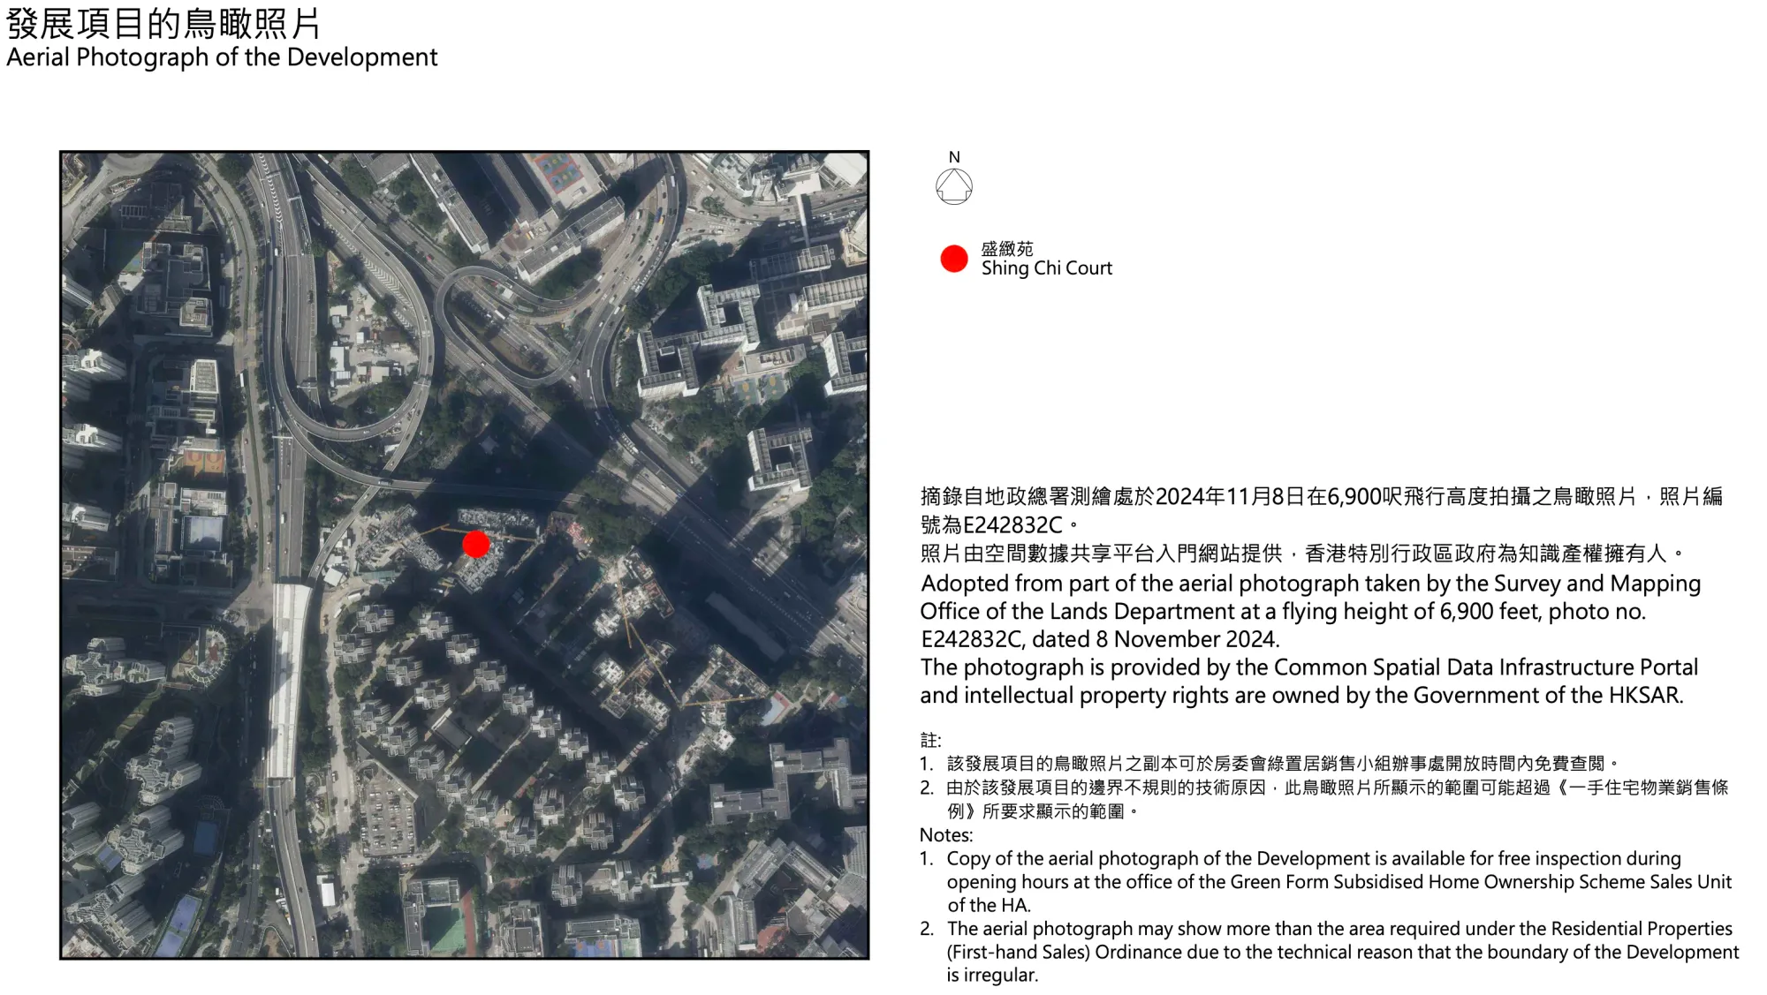
Task: Click the Chinese legend label 盛緻苑
Action: [x=1007, y=249]
